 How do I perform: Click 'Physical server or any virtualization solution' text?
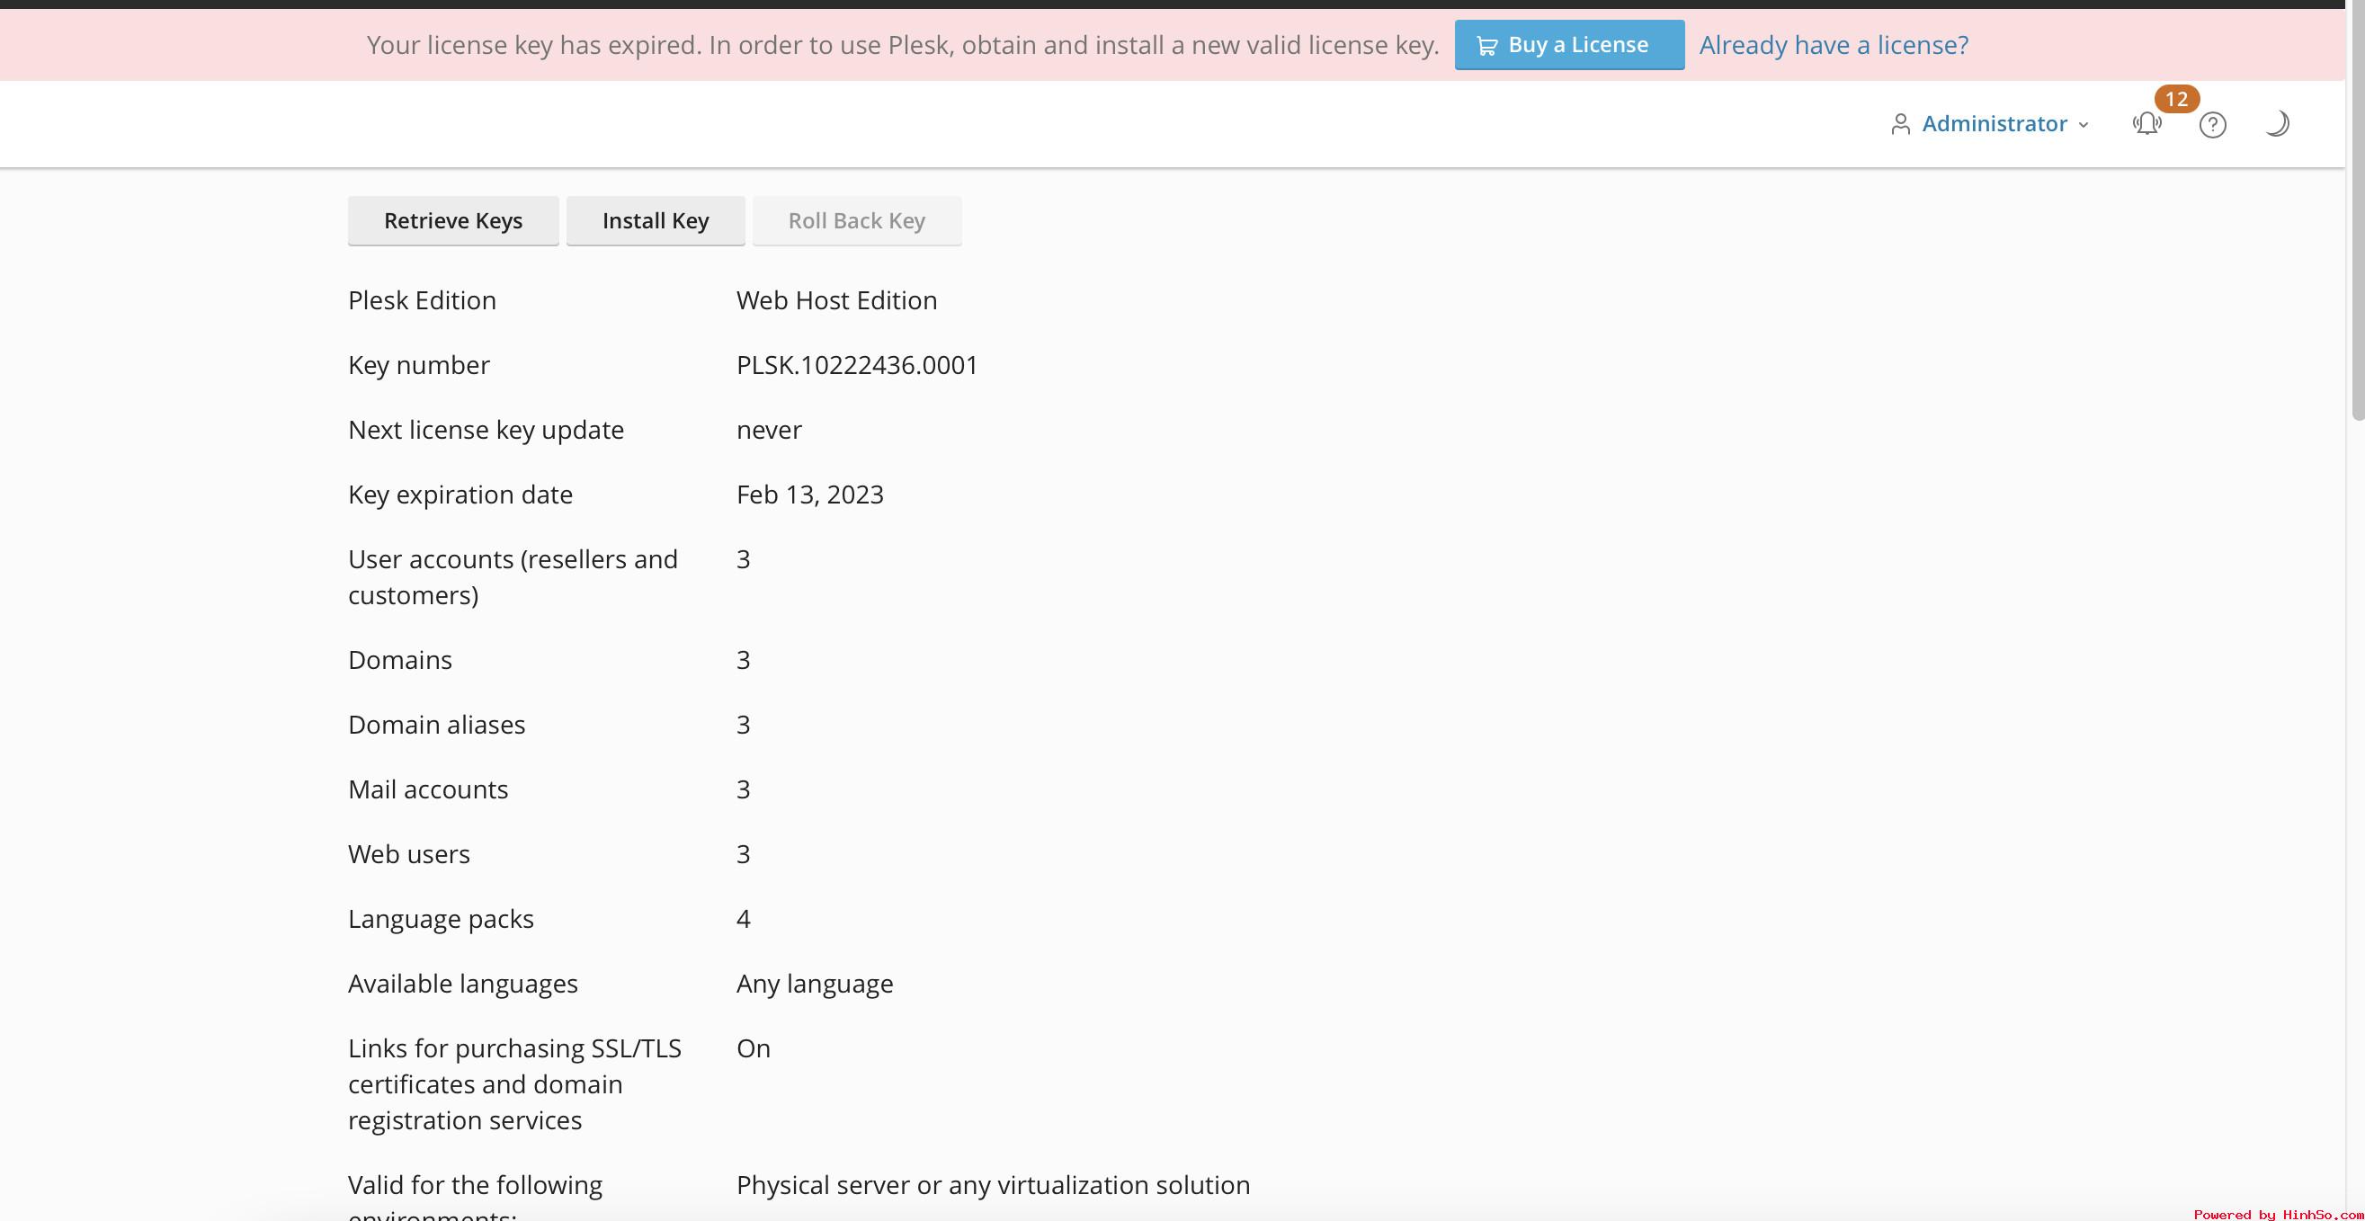pyautogui.click(x=994, y=1185)
